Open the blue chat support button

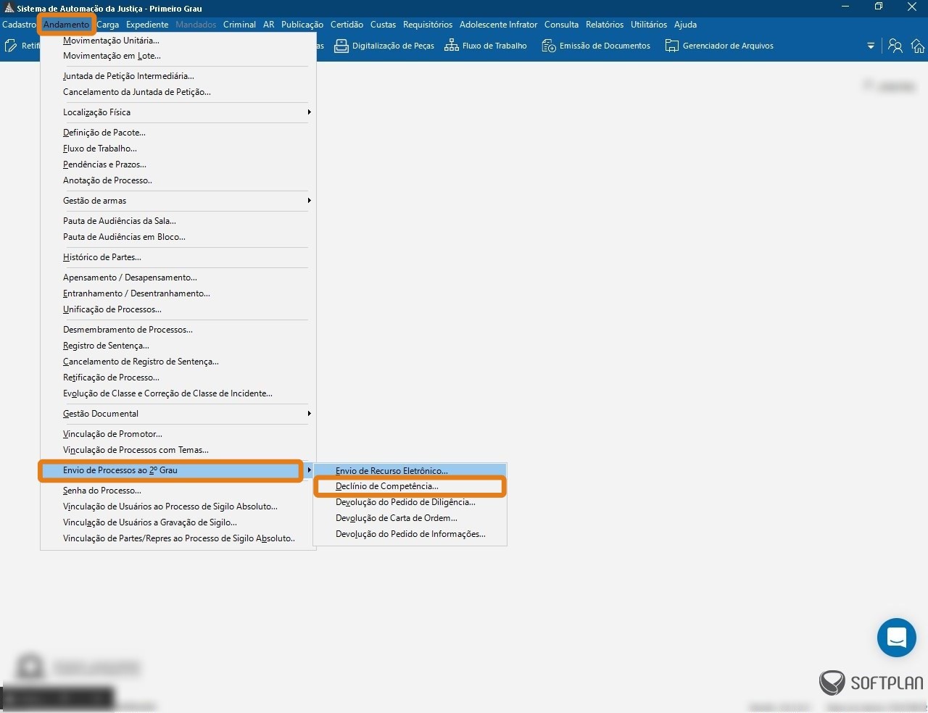(896, 638)
